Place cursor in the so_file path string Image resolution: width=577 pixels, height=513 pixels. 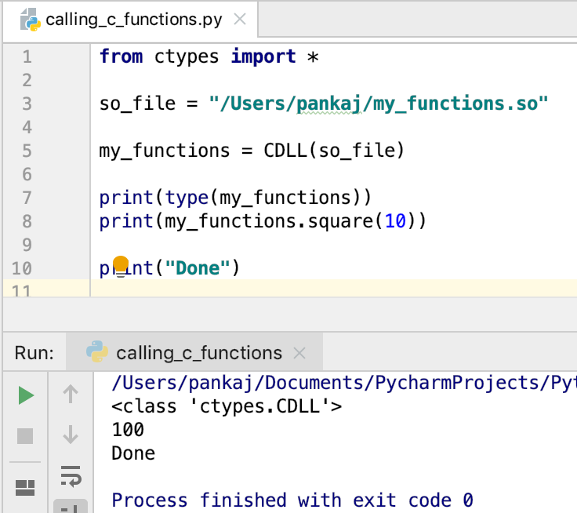(379, 104)
